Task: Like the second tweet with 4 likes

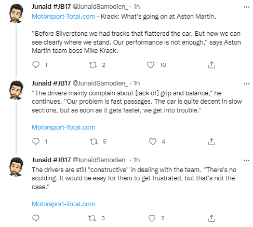Action: coord(153,141)
